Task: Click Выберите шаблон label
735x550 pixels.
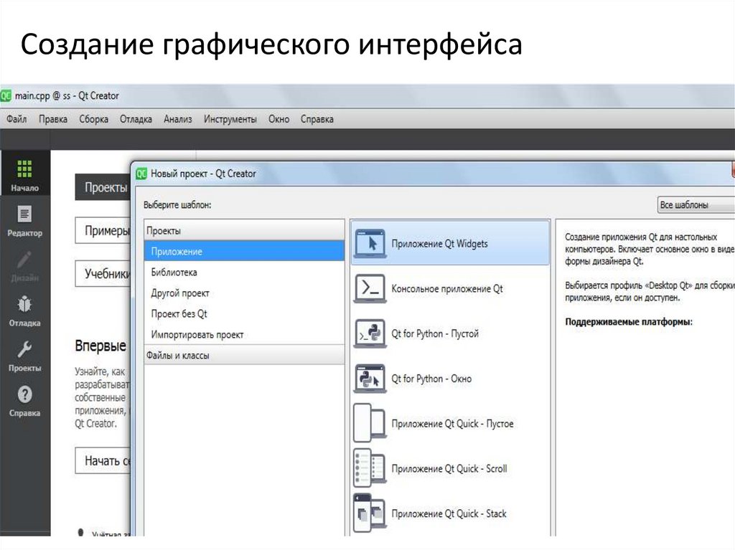Action: pos(177,205)
